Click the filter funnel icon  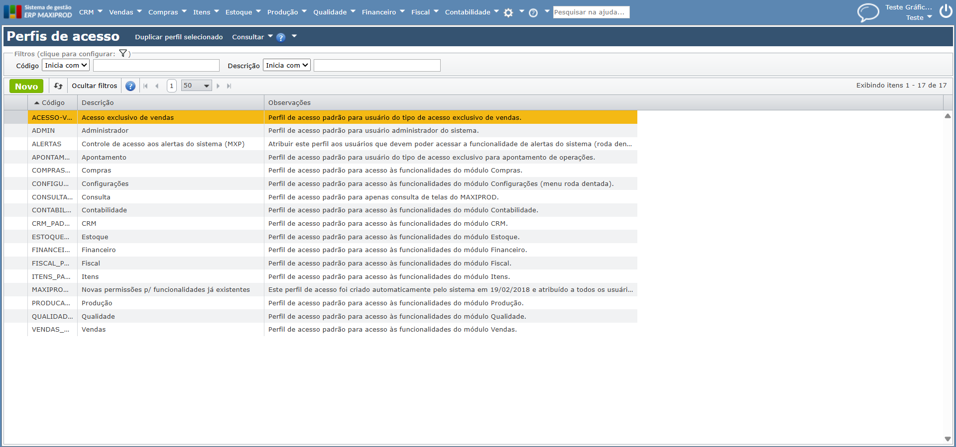coord(123,53)
